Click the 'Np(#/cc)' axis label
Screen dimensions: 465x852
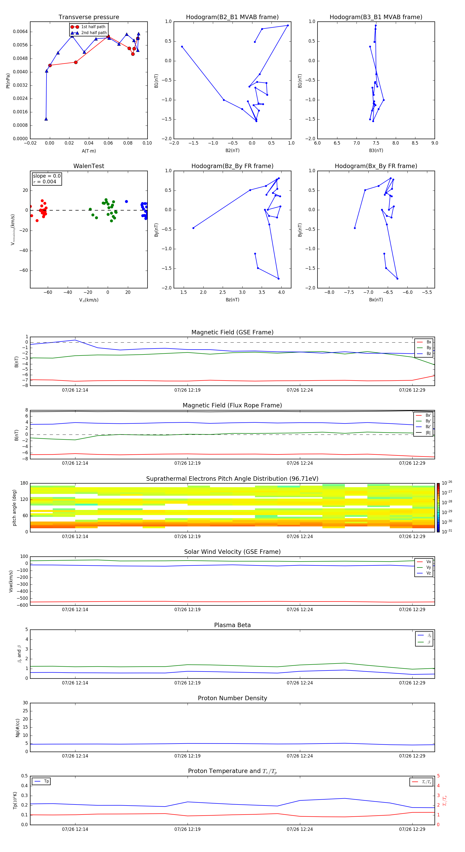tap(18, 728)
